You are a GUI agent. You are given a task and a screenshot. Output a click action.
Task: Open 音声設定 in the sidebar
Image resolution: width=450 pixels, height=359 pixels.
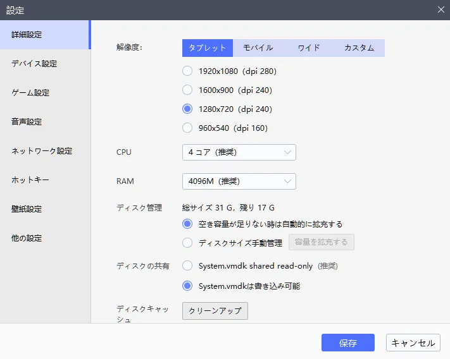pos(45,122)
